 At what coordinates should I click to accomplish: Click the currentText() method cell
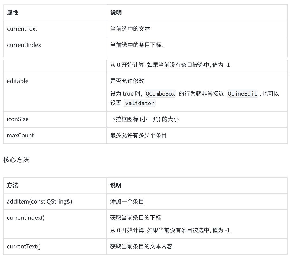[x=55, y=247]
